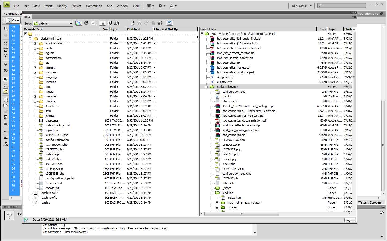Expand the remote xmlrpc folder
Screen dimensions: 387x241
coord(35,116)
